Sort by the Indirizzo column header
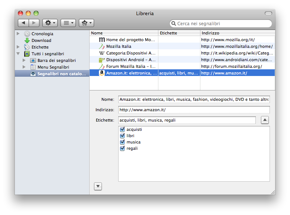This screenshot has height=215, width=290. (x=238, y=33)
